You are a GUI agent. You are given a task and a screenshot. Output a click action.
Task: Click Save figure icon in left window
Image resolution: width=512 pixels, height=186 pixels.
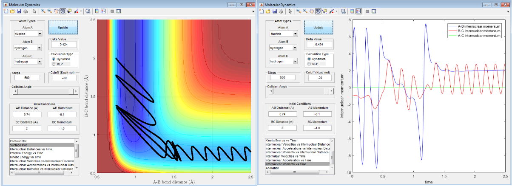click(x=19, y=11)
